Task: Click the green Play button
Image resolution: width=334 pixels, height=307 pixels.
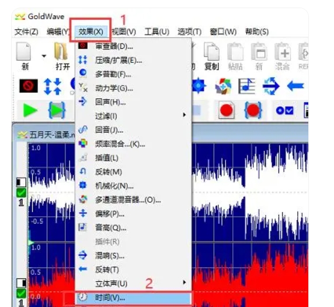Action: click(30, 110)
